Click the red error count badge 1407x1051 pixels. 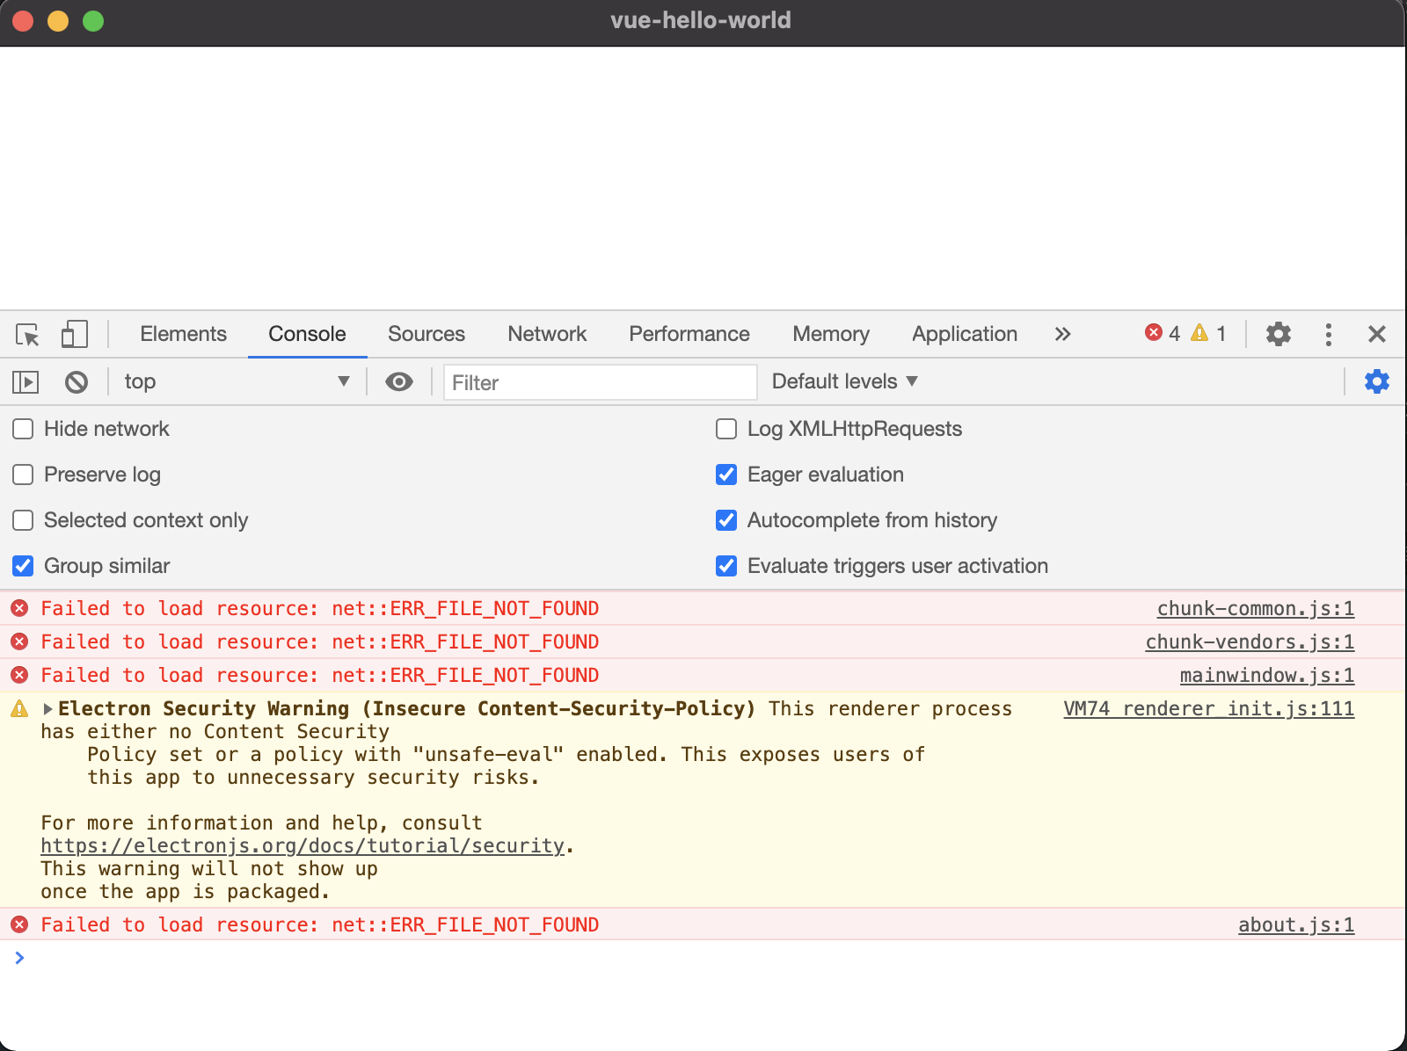[x=1163, y=333]
